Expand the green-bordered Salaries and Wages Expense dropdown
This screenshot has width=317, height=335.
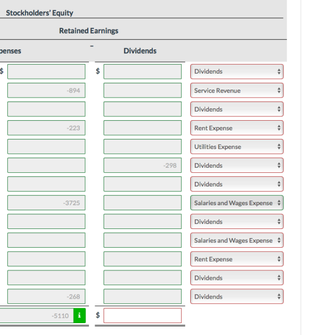pos(237,203)
